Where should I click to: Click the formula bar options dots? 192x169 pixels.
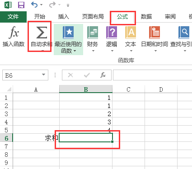click(x=55, y=75)
